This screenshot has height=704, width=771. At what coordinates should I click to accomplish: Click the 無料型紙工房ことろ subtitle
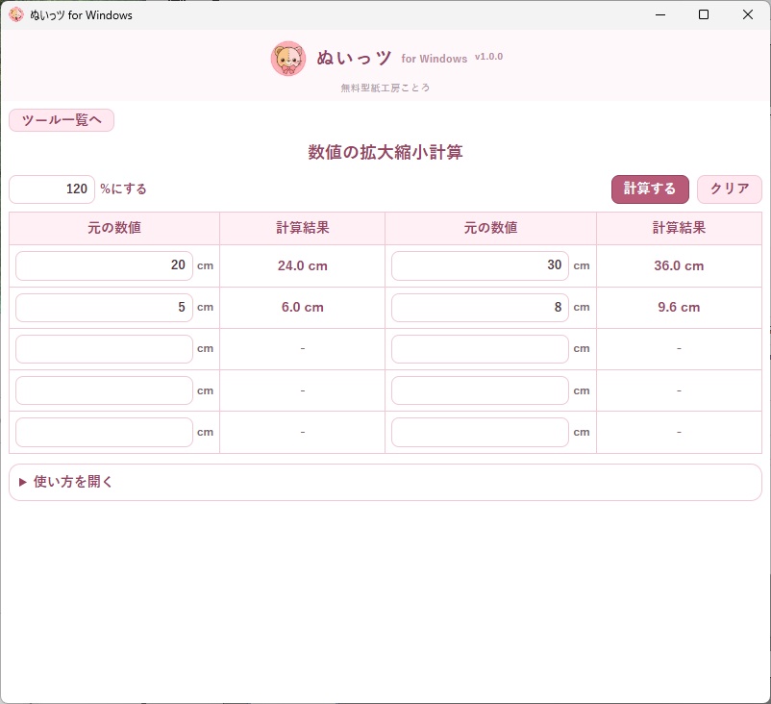[x=385, y=88]
